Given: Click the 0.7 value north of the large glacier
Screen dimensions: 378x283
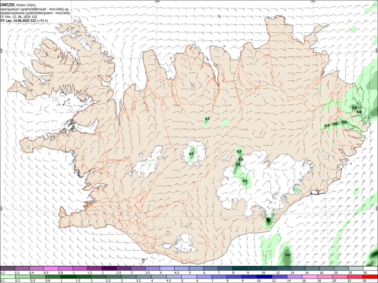Looking at the screenshot, I should pyautogui.click(x=239, y=152).
